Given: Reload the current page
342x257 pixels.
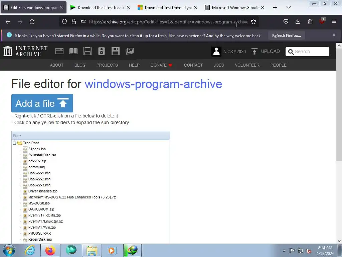Looking at the screenshot, I should point(32,22).
